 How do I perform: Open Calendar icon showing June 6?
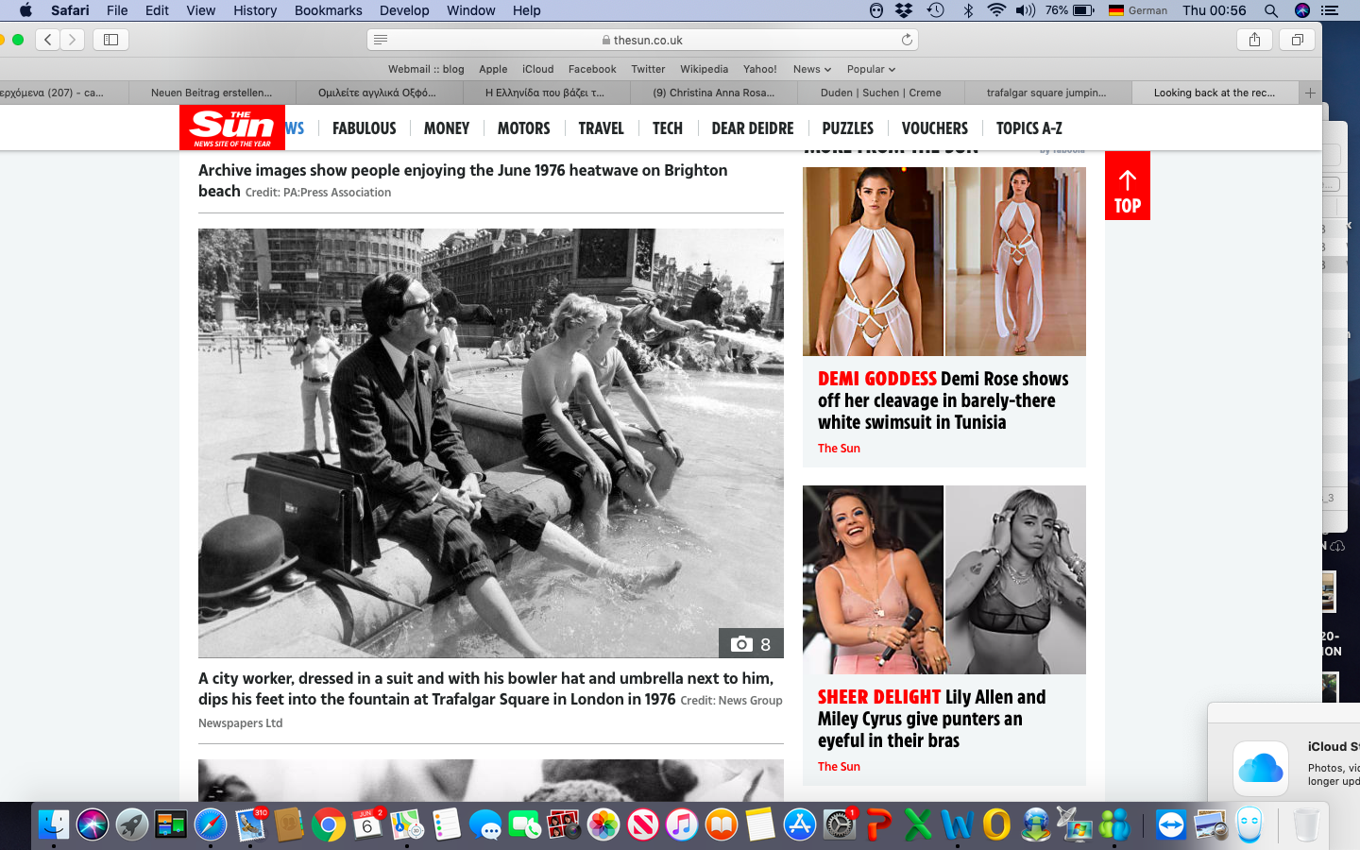(x=367, y=824)
